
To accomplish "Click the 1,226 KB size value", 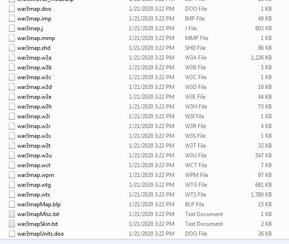I will [261, 58].
